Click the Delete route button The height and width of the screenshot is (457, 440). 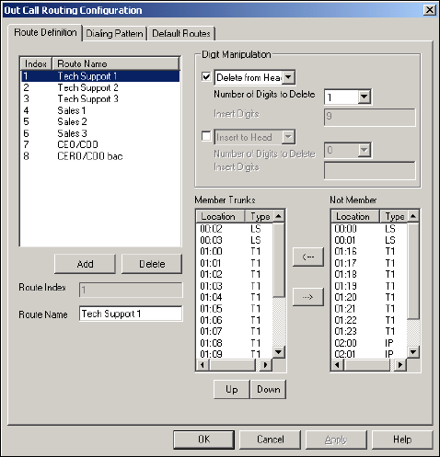[152, 264]
